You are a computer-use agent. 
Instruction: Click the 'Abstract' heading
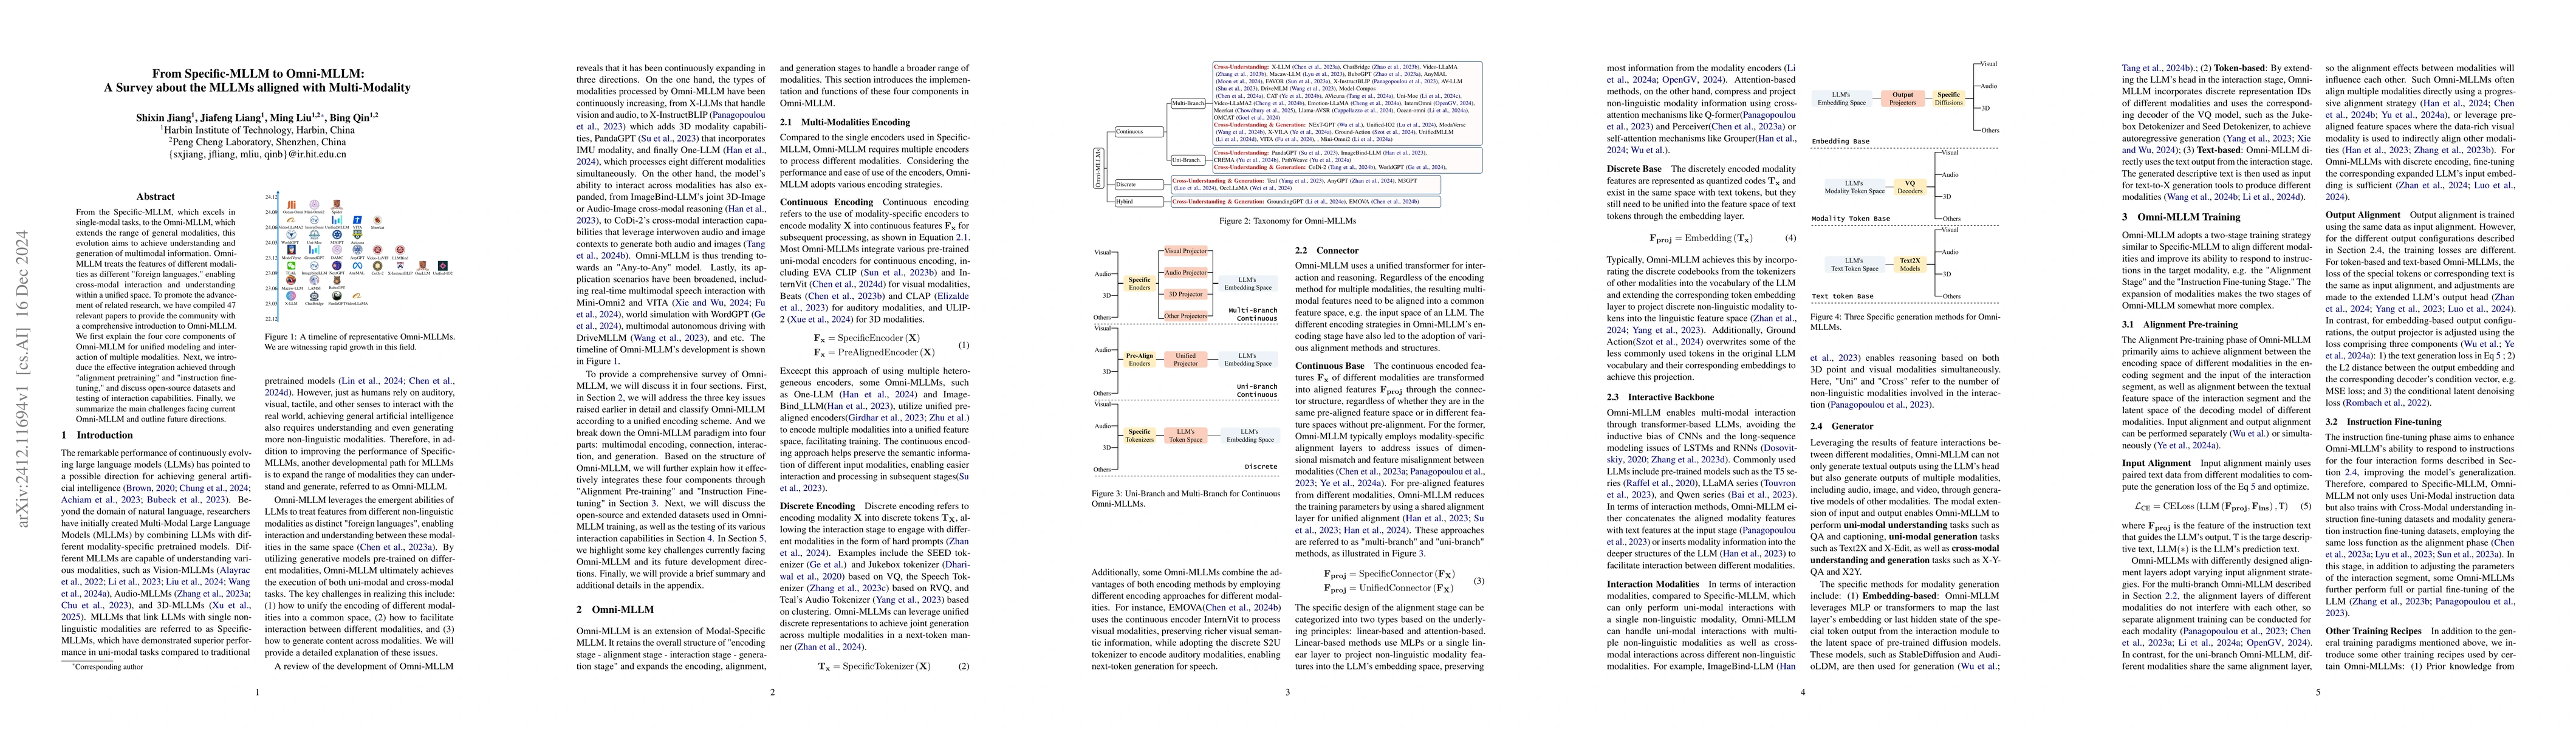155,197
